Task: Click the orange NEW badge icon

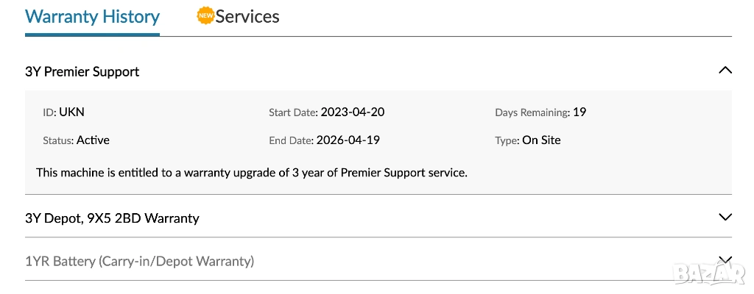Action: tap(205, 15)
